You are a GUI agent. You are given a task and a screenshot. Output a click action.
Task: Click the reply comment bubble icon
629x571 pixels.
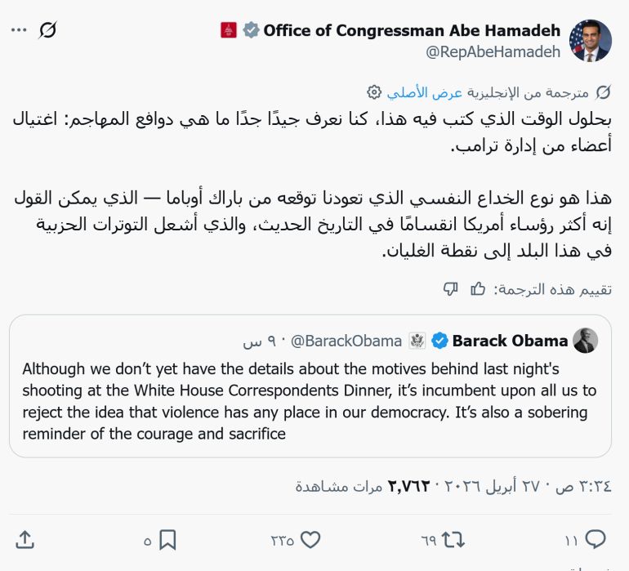[596, 539]
